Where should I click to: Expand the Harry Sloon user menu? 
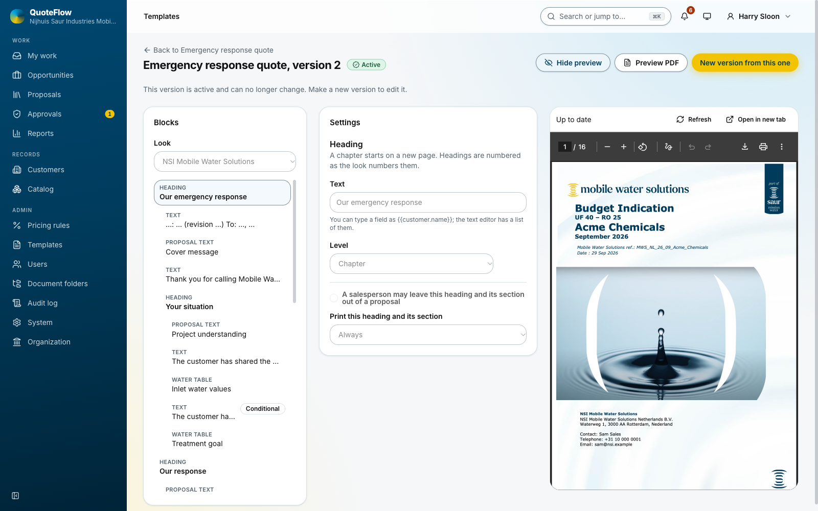click(759, 16)
